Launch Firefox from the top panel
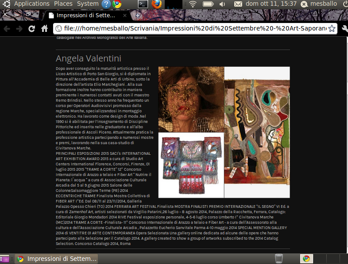 pos(157,4)
